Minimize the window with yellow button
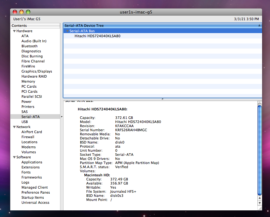The width and height of the screenshot is (270, 217). (x=21, y=12)
